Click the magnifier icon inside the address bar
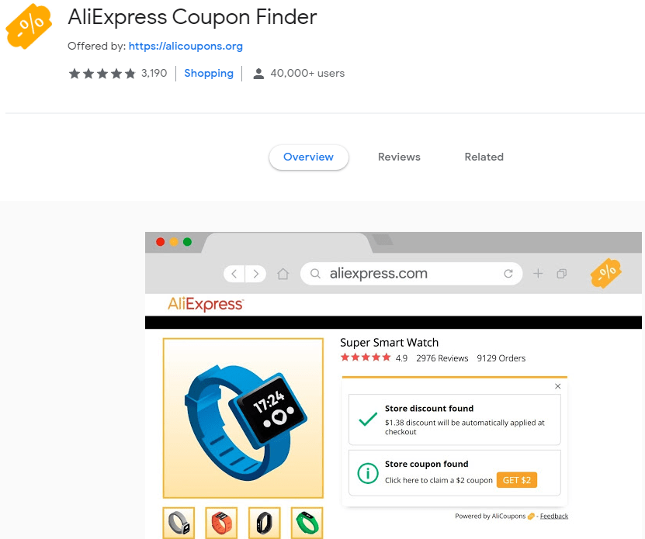The image size is (645, 539). [x=315, y=273]
